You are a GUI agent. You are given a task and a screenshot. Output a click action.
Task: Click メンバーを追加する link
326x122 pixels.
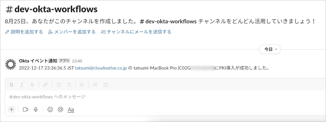tap(72, 32)
